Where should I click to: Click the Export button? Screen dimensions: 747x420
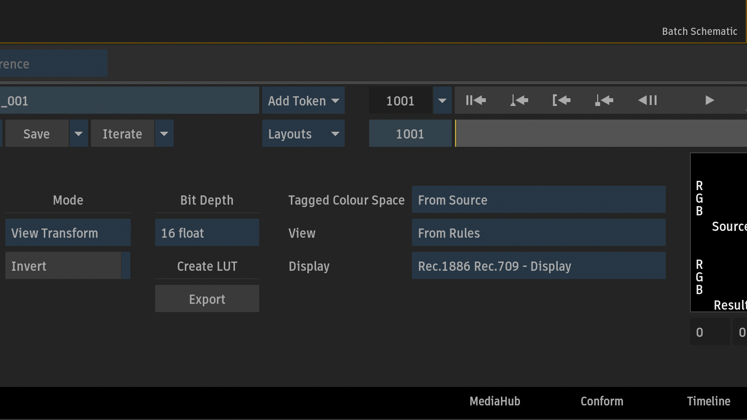(207, 299)
